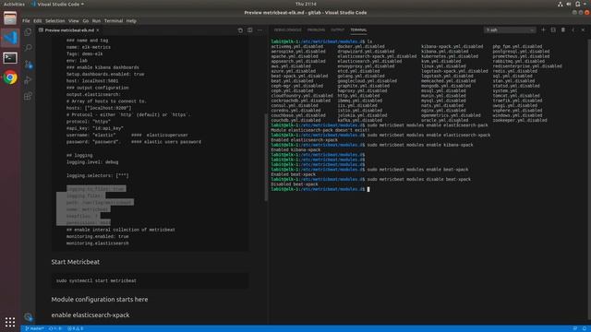Open the Files app from the Ubuntu dock

click(x=10, y=18)
